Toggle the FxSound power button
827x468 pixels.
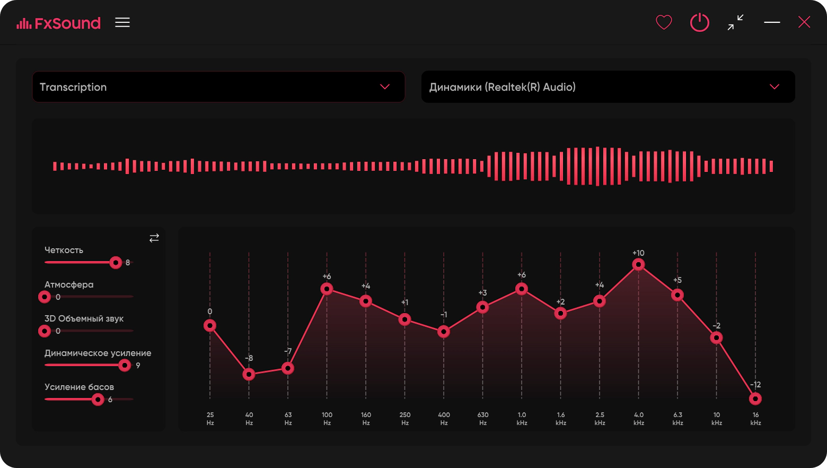point(700,22)
